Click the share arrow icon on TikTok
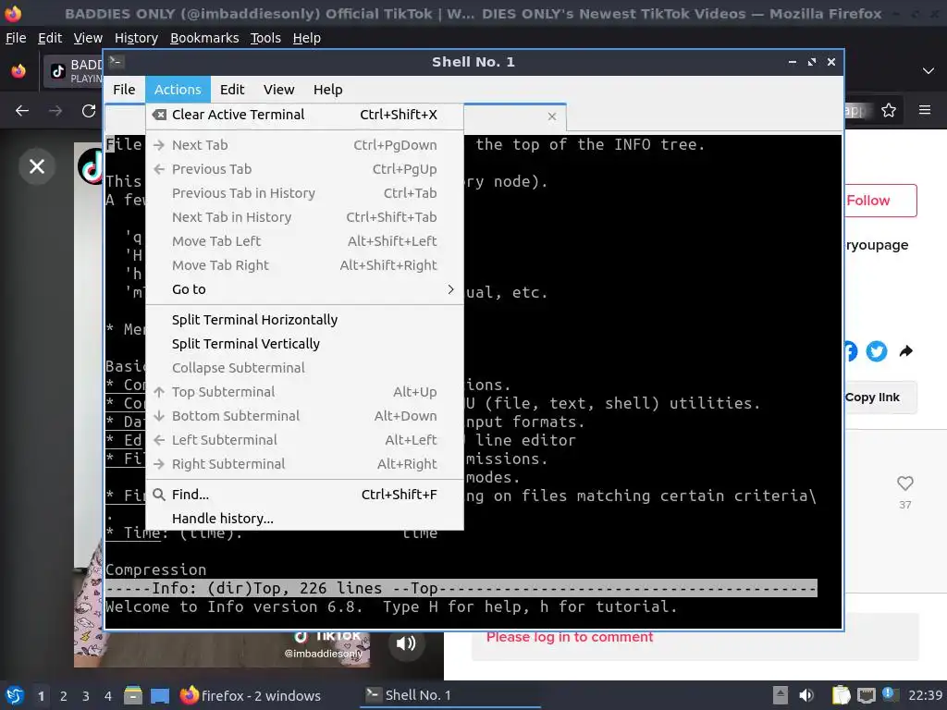 tap(906, 350)
